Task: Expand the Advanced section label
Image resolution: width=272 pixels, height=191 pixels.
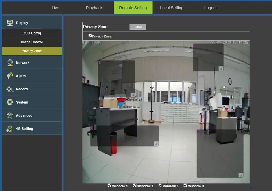Action: 24,115
